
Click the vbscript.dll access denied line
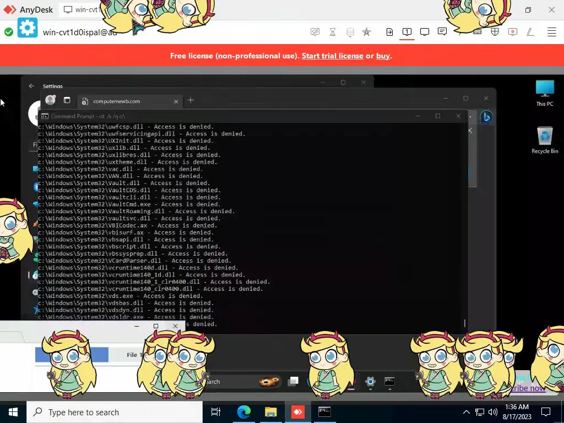pos(129,246)
